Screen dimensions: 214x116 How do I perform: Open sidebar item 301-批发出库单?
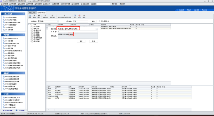tap(10, 56)
